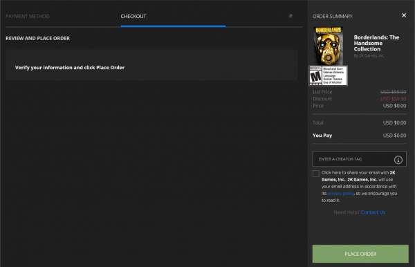Image resolution: width=415 pixels, height=267 pixels.
Task: Click the Borderlands cover art thumbnail
Action: click(x=328, y=46)
